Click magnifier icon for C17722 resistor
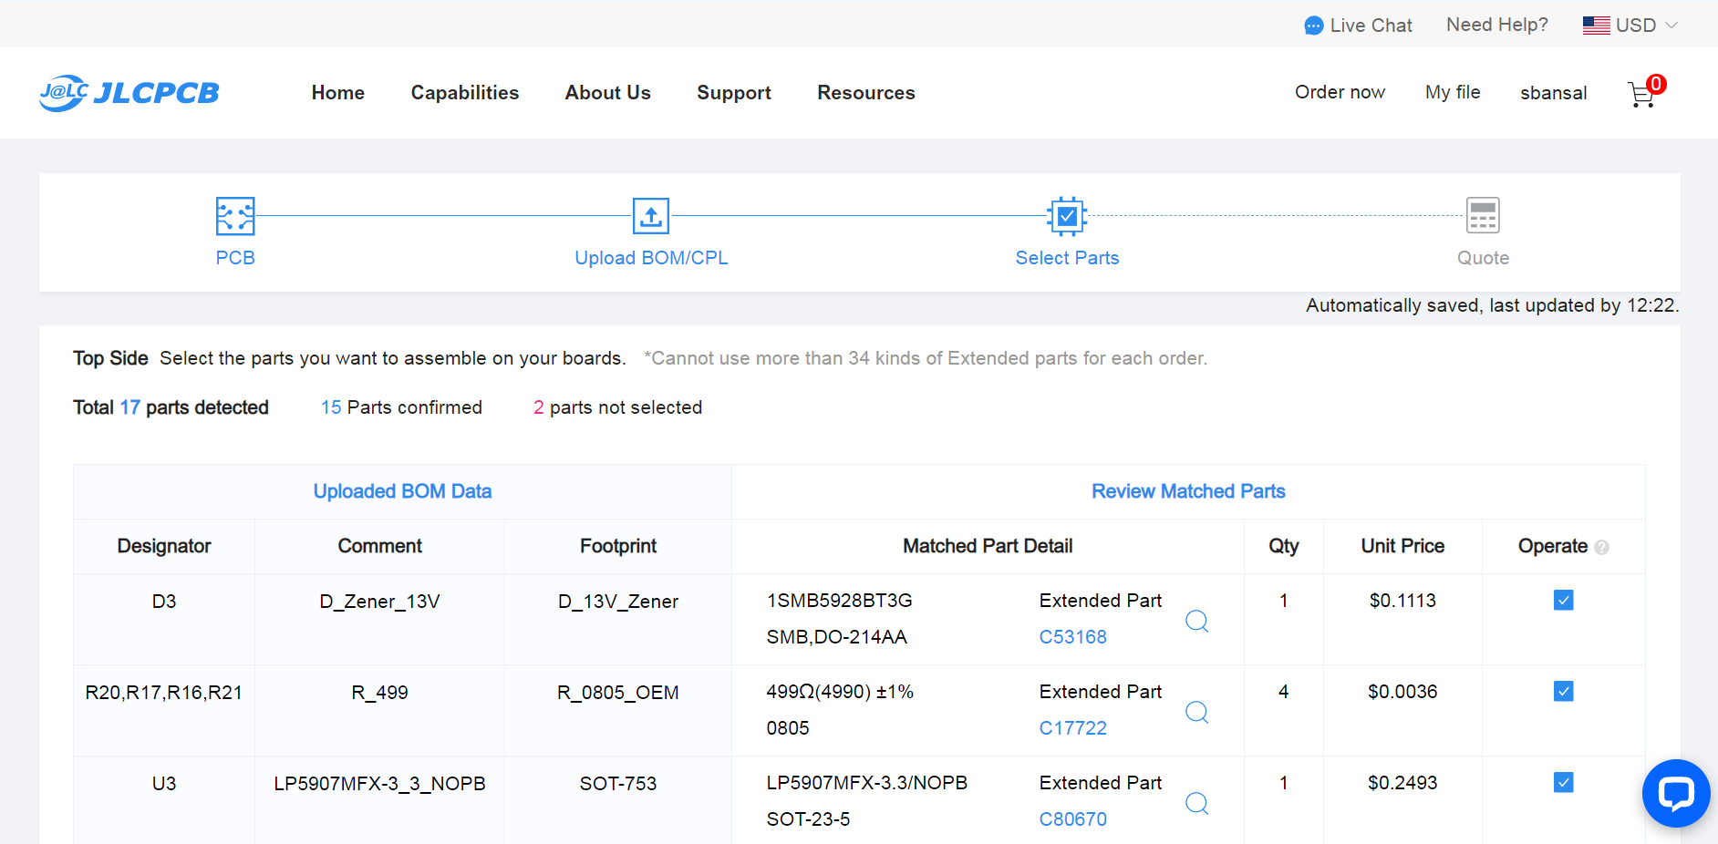The width and height of the screenshot is (1718, 844). click(1196, 712)
